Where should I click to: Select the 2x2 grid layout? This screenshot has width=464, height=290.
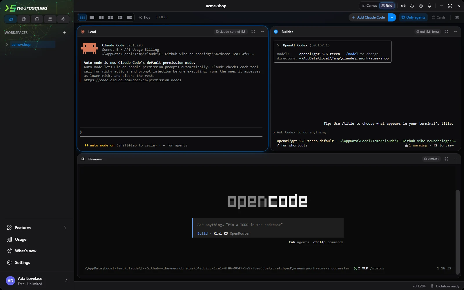[x=110, y=17]
